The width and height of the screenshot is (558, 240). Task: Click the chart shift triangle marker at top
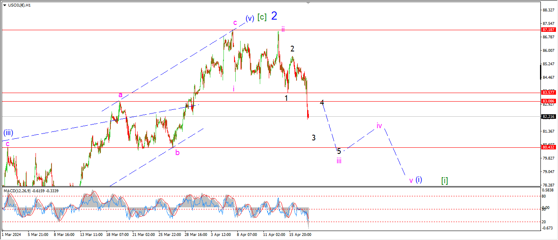pos(308,3)
